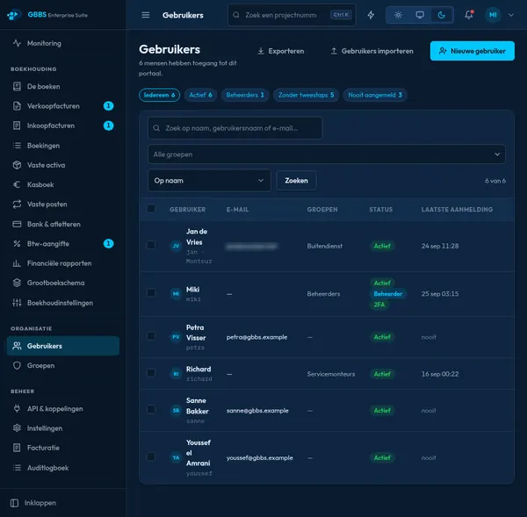This screenshot has height=517, width=527.
Task: Click the Kasboek euro icon
Action: pyautogui.click(x=17, y=184)
